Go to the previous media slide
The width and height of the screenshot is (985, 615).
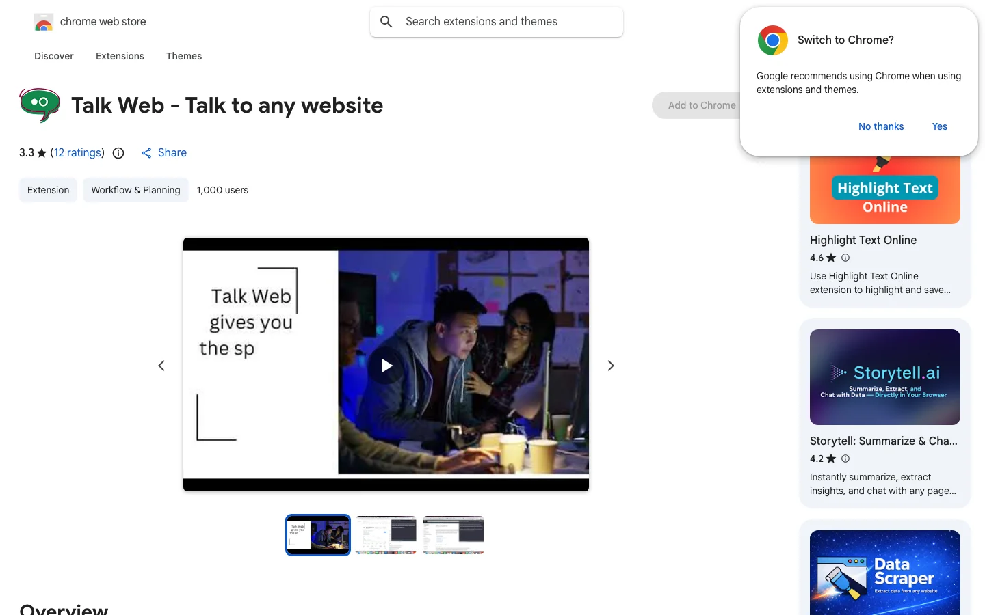tap(161, 366)
